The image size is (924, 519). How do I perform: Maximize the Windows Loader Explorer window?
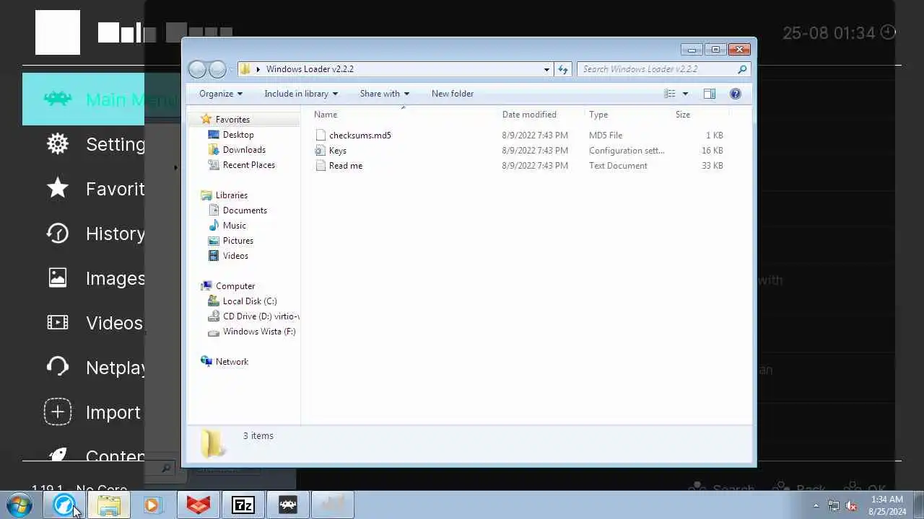[x=715, y=50]
